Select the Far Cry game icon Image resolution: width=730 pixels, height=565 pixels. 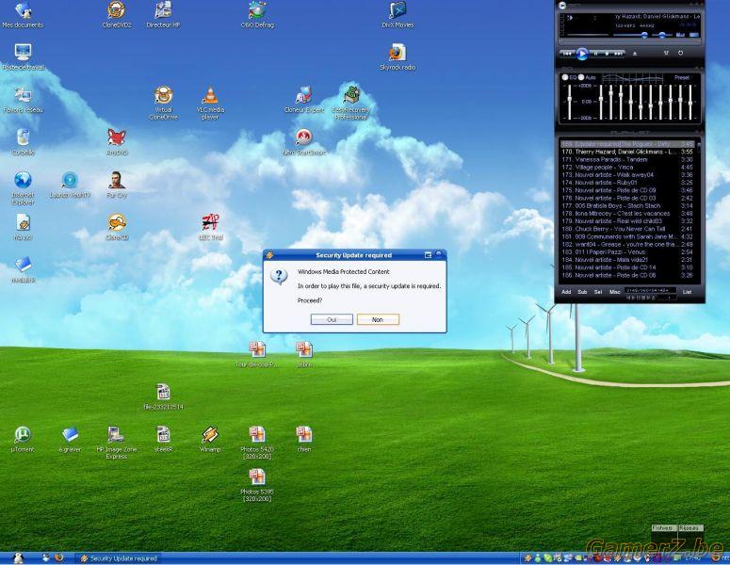117,185
